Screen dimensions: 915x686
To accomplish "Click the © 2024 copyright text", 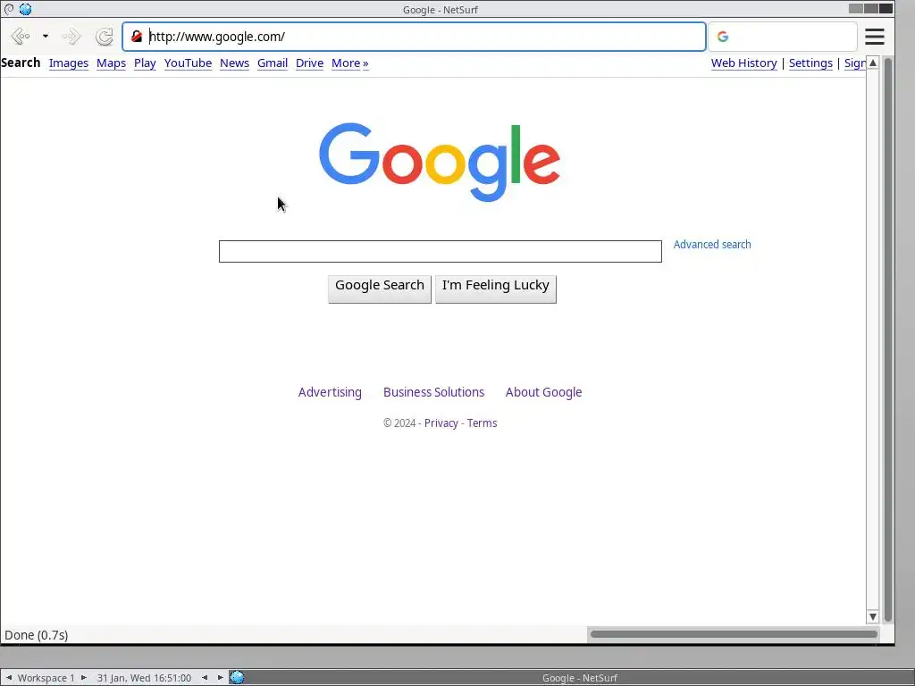I will click(399, 422).
